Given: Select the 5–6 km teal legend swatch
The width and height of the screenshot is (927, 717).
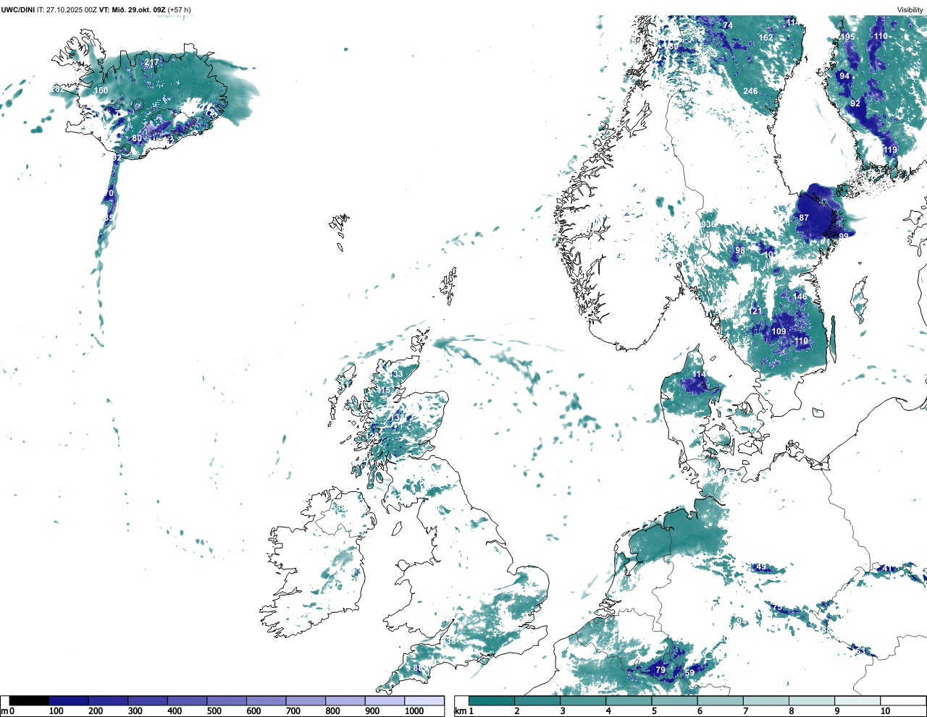Looking at the screenshot, I should pyautogui.click(x=675, y=700).
